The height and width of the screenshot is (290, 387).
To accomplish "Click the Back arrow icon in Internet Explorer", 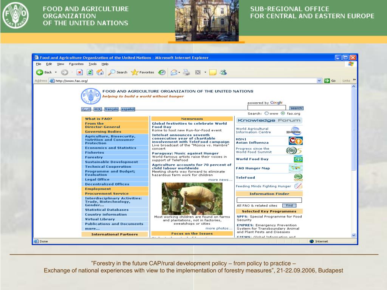I will click(39, 72).
